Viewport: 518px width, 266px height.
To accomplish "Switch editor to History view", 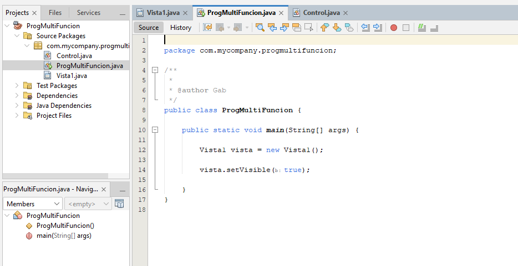I will (181, 28).
